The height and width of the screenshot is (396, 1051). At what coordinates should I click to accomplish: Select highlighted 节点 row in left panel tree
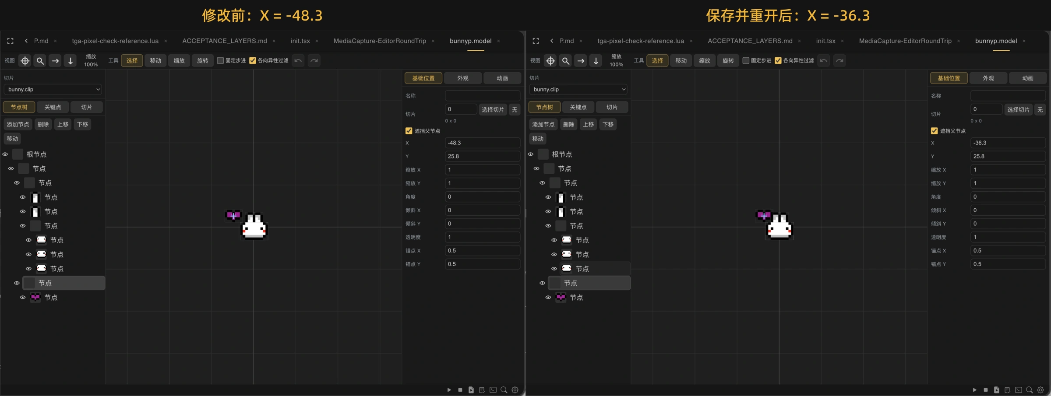pos(64,283)
